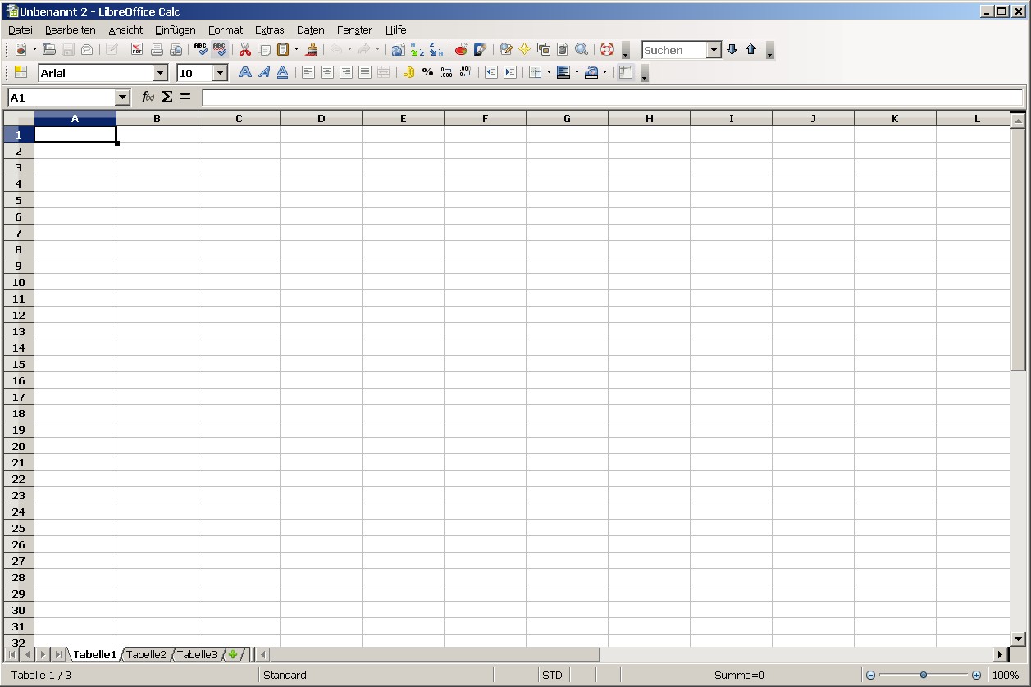Increase zoom using the zoom slider
Screen dimensions: 1031x687
coord(976,675)
